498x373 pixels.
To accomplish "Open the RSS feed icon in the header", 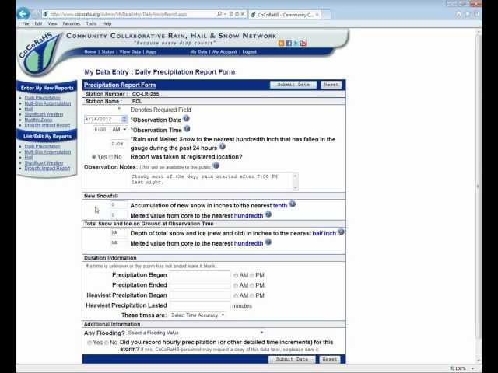I will click(282, 44).
